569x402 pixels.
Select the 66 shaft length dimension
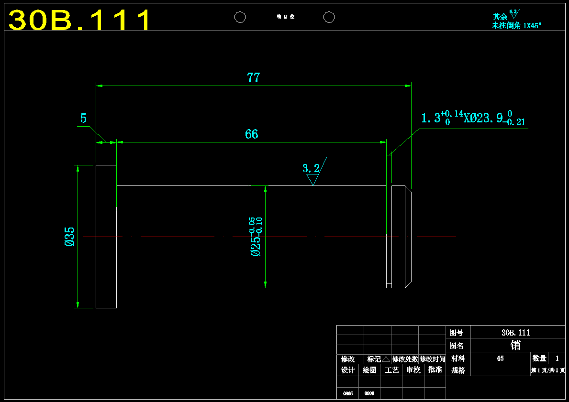(251, 134)
